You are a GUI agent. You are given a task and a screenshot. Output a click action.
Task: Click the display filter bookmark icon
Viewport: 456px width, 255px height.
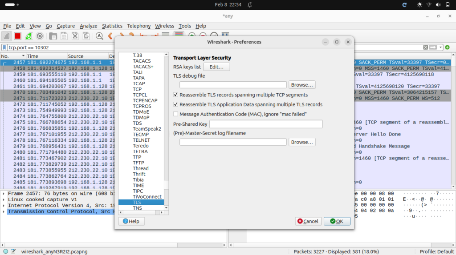(x=4, y=47)
